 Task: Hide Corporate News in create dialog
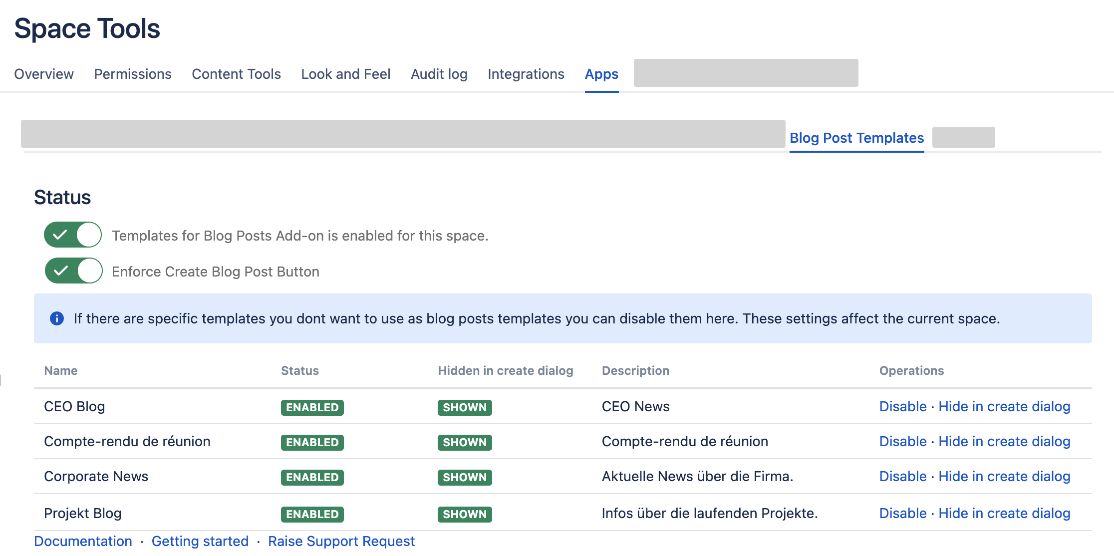[1004, 476]
